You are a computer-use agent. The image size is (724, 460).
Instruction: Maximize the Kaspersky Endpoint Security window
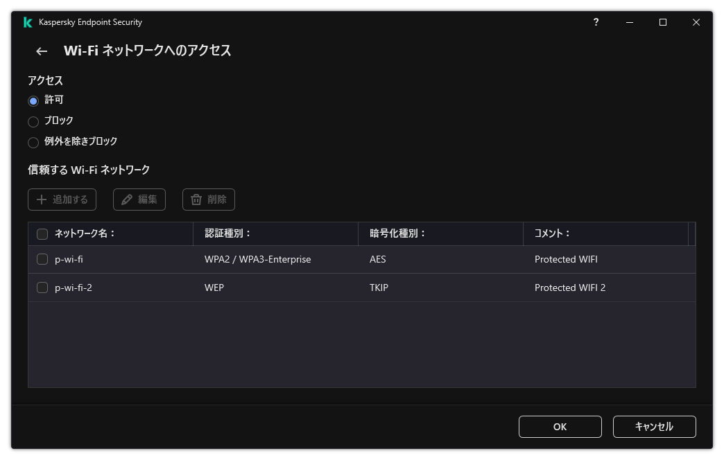[662, 22]
